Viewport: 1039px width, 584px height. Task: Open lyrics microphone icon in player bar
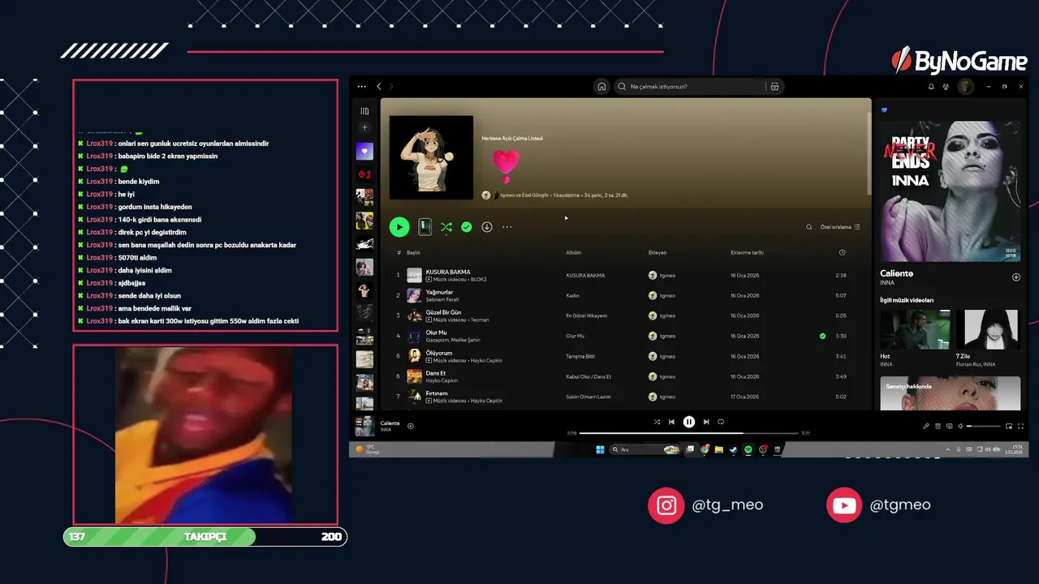(926, 426)
